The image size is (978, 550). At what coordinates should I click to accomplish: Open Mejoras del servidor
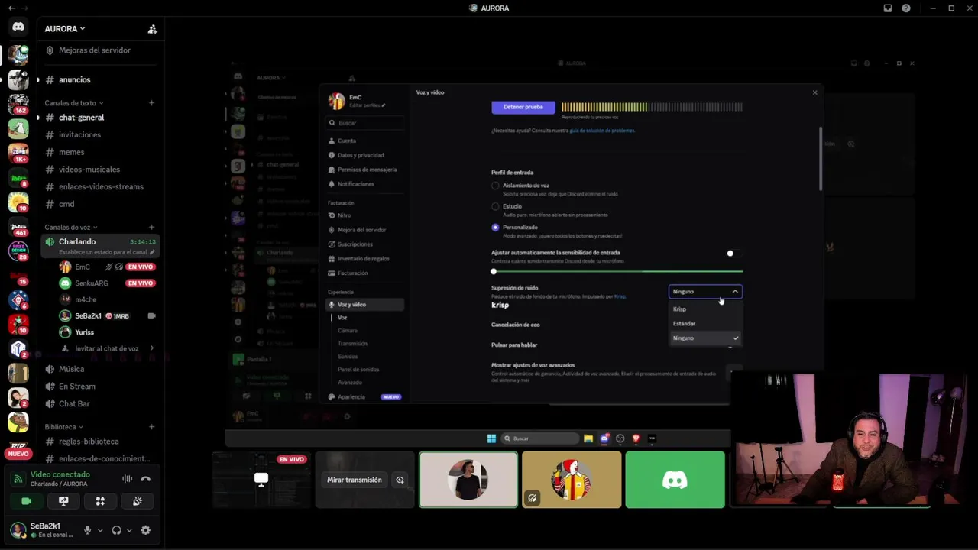click(100, 50)
